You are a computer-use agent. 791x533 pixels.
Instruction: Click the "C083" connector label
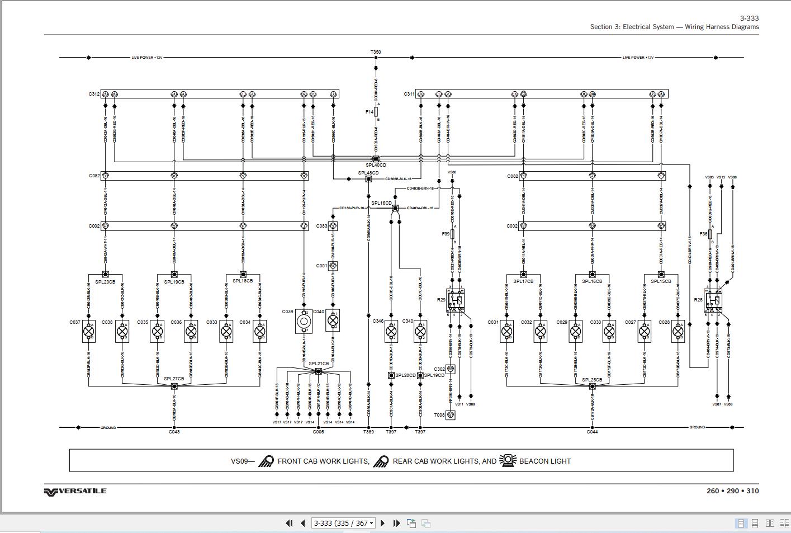321,226
